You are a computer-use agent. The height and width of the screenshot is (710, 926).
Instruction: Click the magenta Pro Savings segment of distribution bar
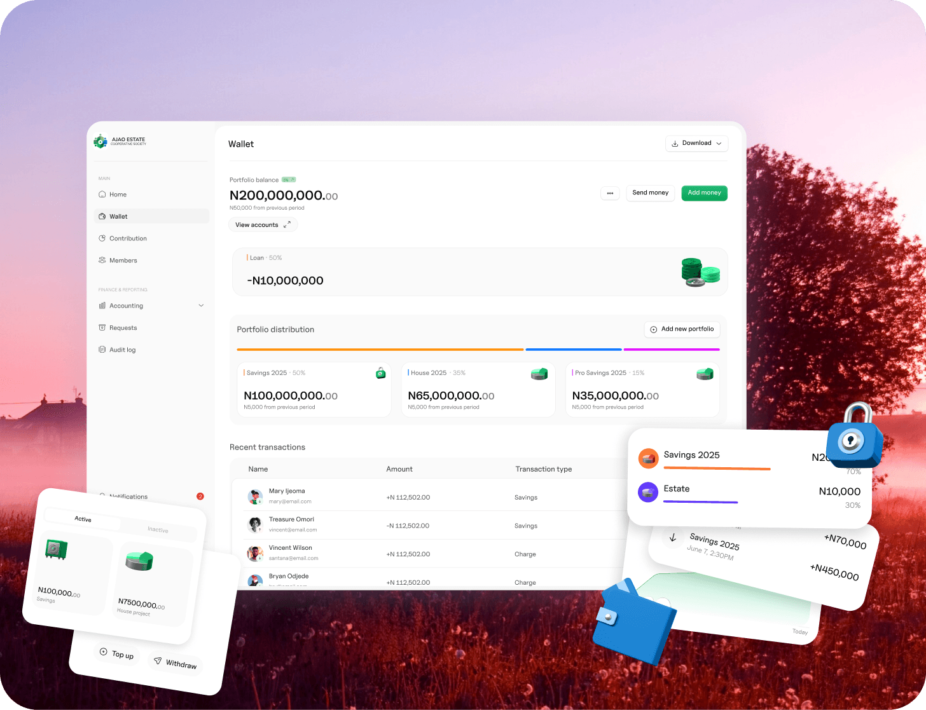(672, 350)
